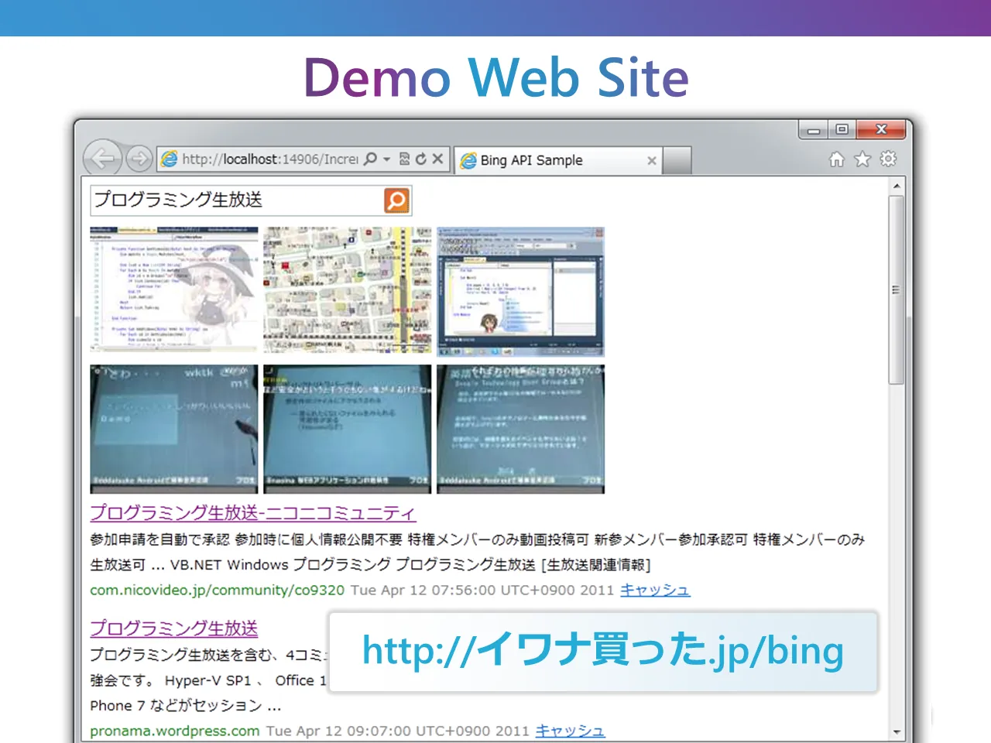
Task: Open the video thumbnail labeled wktk
Action: point(174,430)
